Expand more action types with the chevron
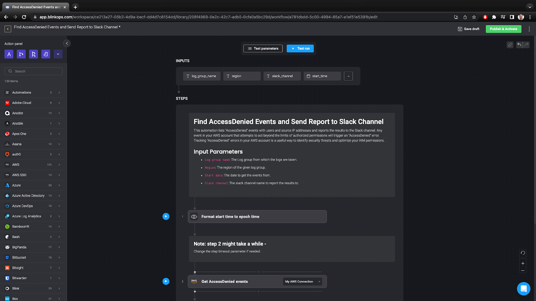536x301 pixels. (58, 54)
